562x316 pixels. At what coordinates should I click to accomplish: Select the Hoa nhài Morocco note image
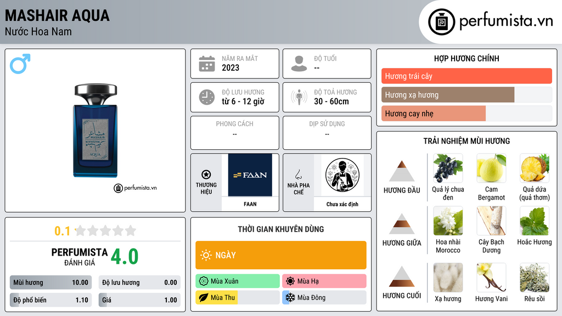[x=448, y=221]
